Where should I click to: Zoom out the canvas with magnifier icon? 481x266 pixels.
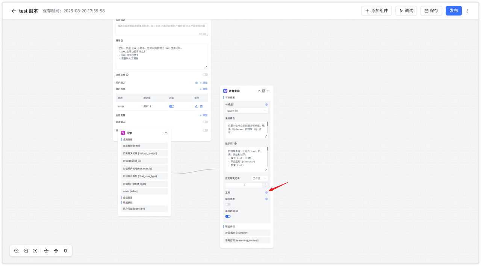pos(16,251)
